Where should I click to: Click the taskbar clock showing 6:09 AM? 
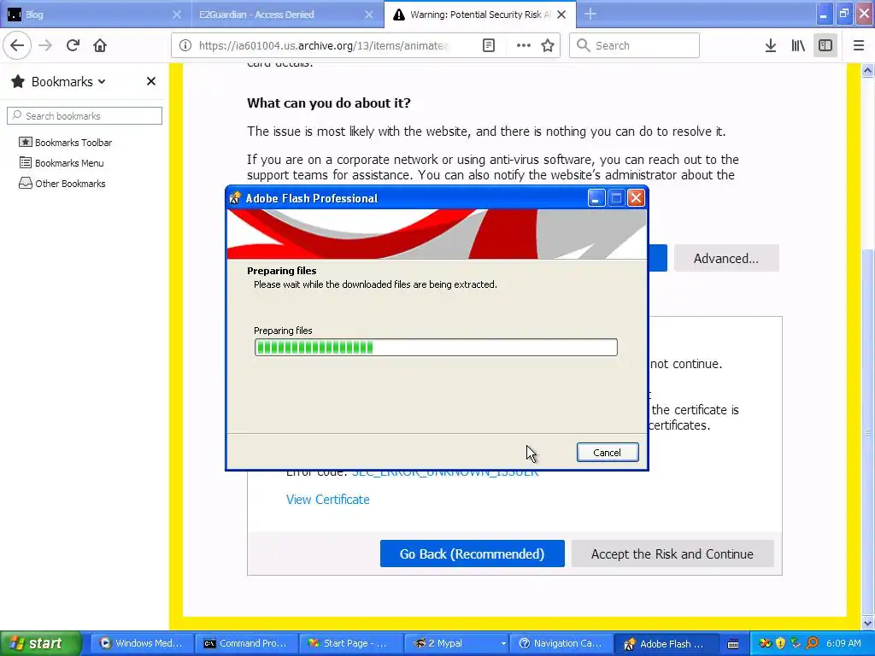tap(843, 643)
